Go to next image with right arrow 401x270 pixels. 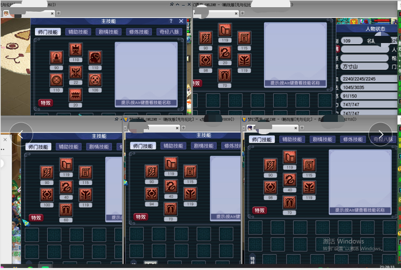tap(381, 134)
